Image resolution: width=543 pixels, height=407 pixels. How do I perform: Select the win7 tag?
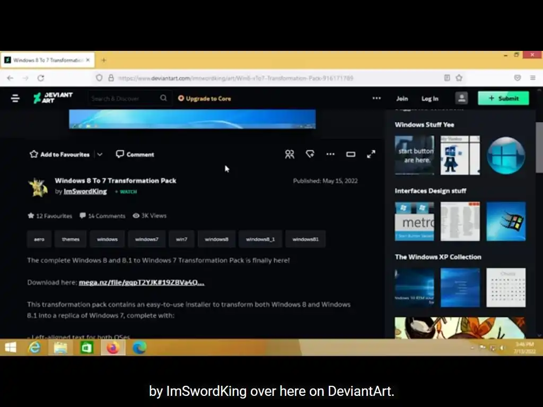181,239
